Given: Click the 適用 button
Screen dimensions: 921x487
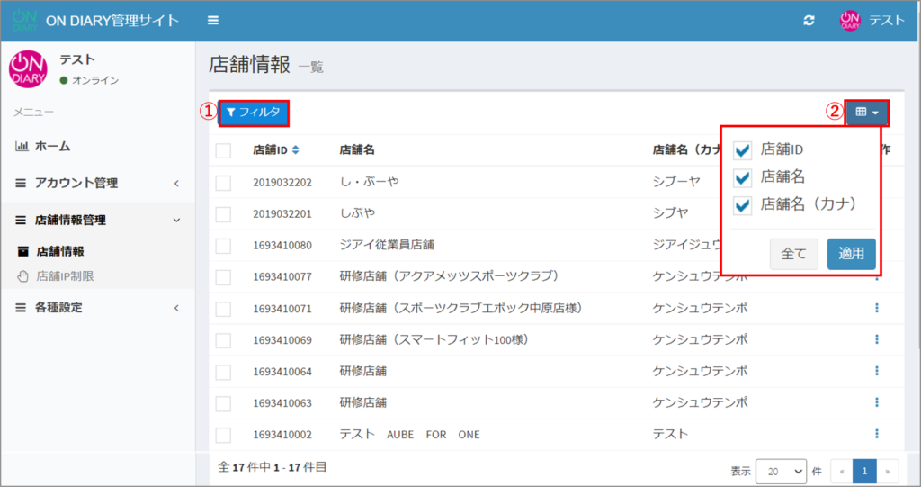Looking at the screenshot, I should click(x=851, y=254).
